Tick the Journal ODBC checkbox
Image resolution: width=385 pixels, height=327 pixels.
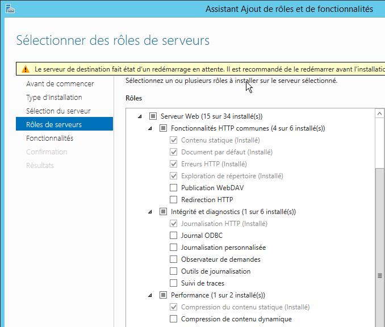coord(173,236)
